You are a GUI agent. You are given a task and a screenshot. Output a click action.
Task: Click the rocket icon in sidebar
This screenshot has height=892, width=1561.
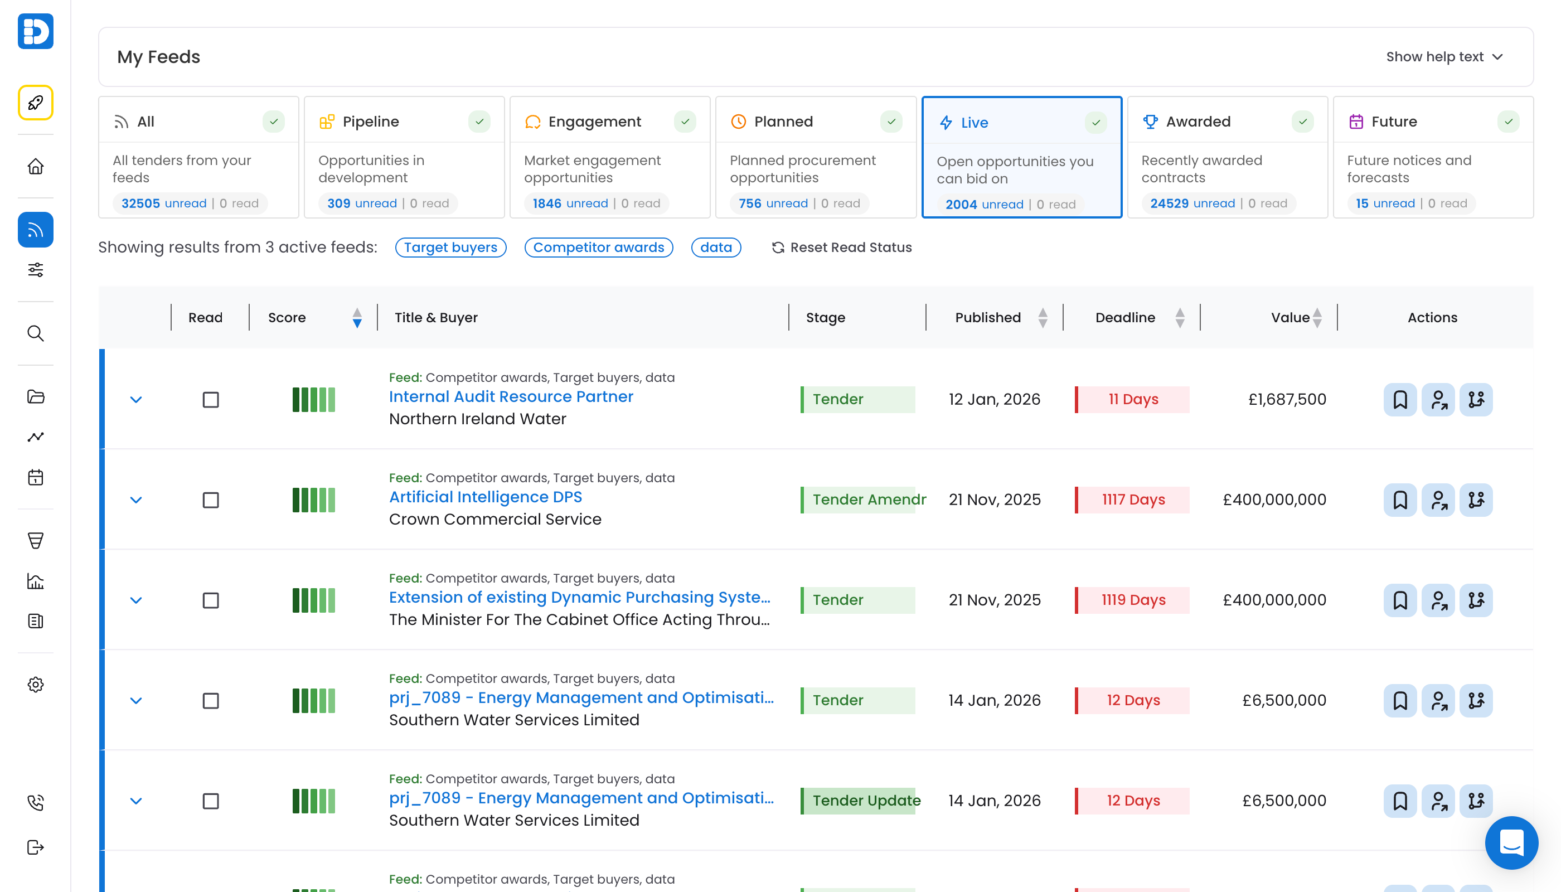click(x=36, y=103)
